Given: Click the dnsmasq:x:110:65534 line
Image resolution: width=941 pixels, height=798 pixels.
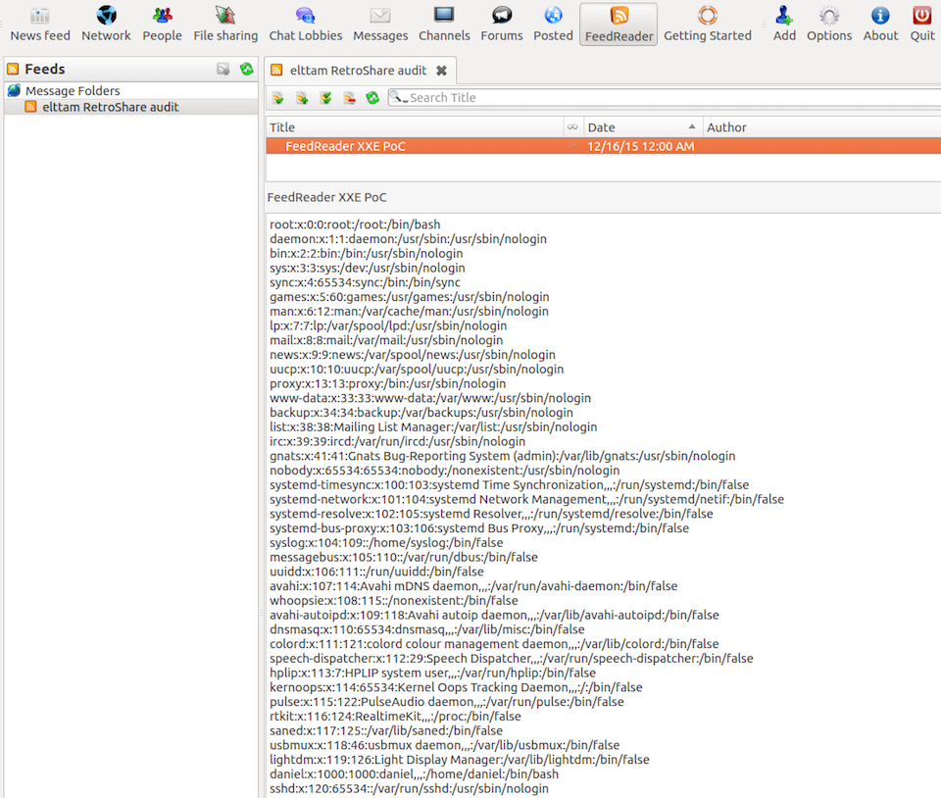Looking at the screenshot, I should tap(426, 628).
